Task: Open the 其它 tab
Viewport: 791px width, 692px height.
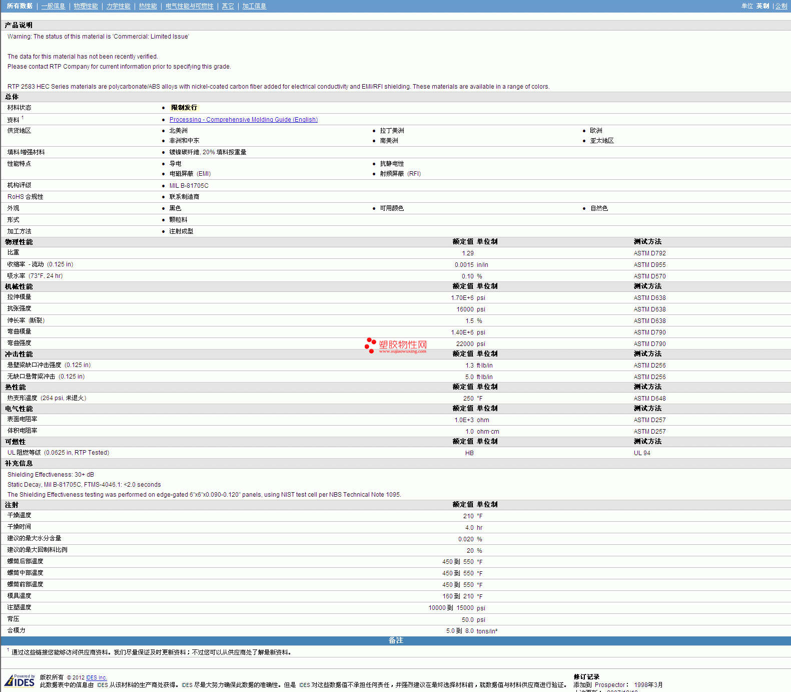Action: coord(228,6)
